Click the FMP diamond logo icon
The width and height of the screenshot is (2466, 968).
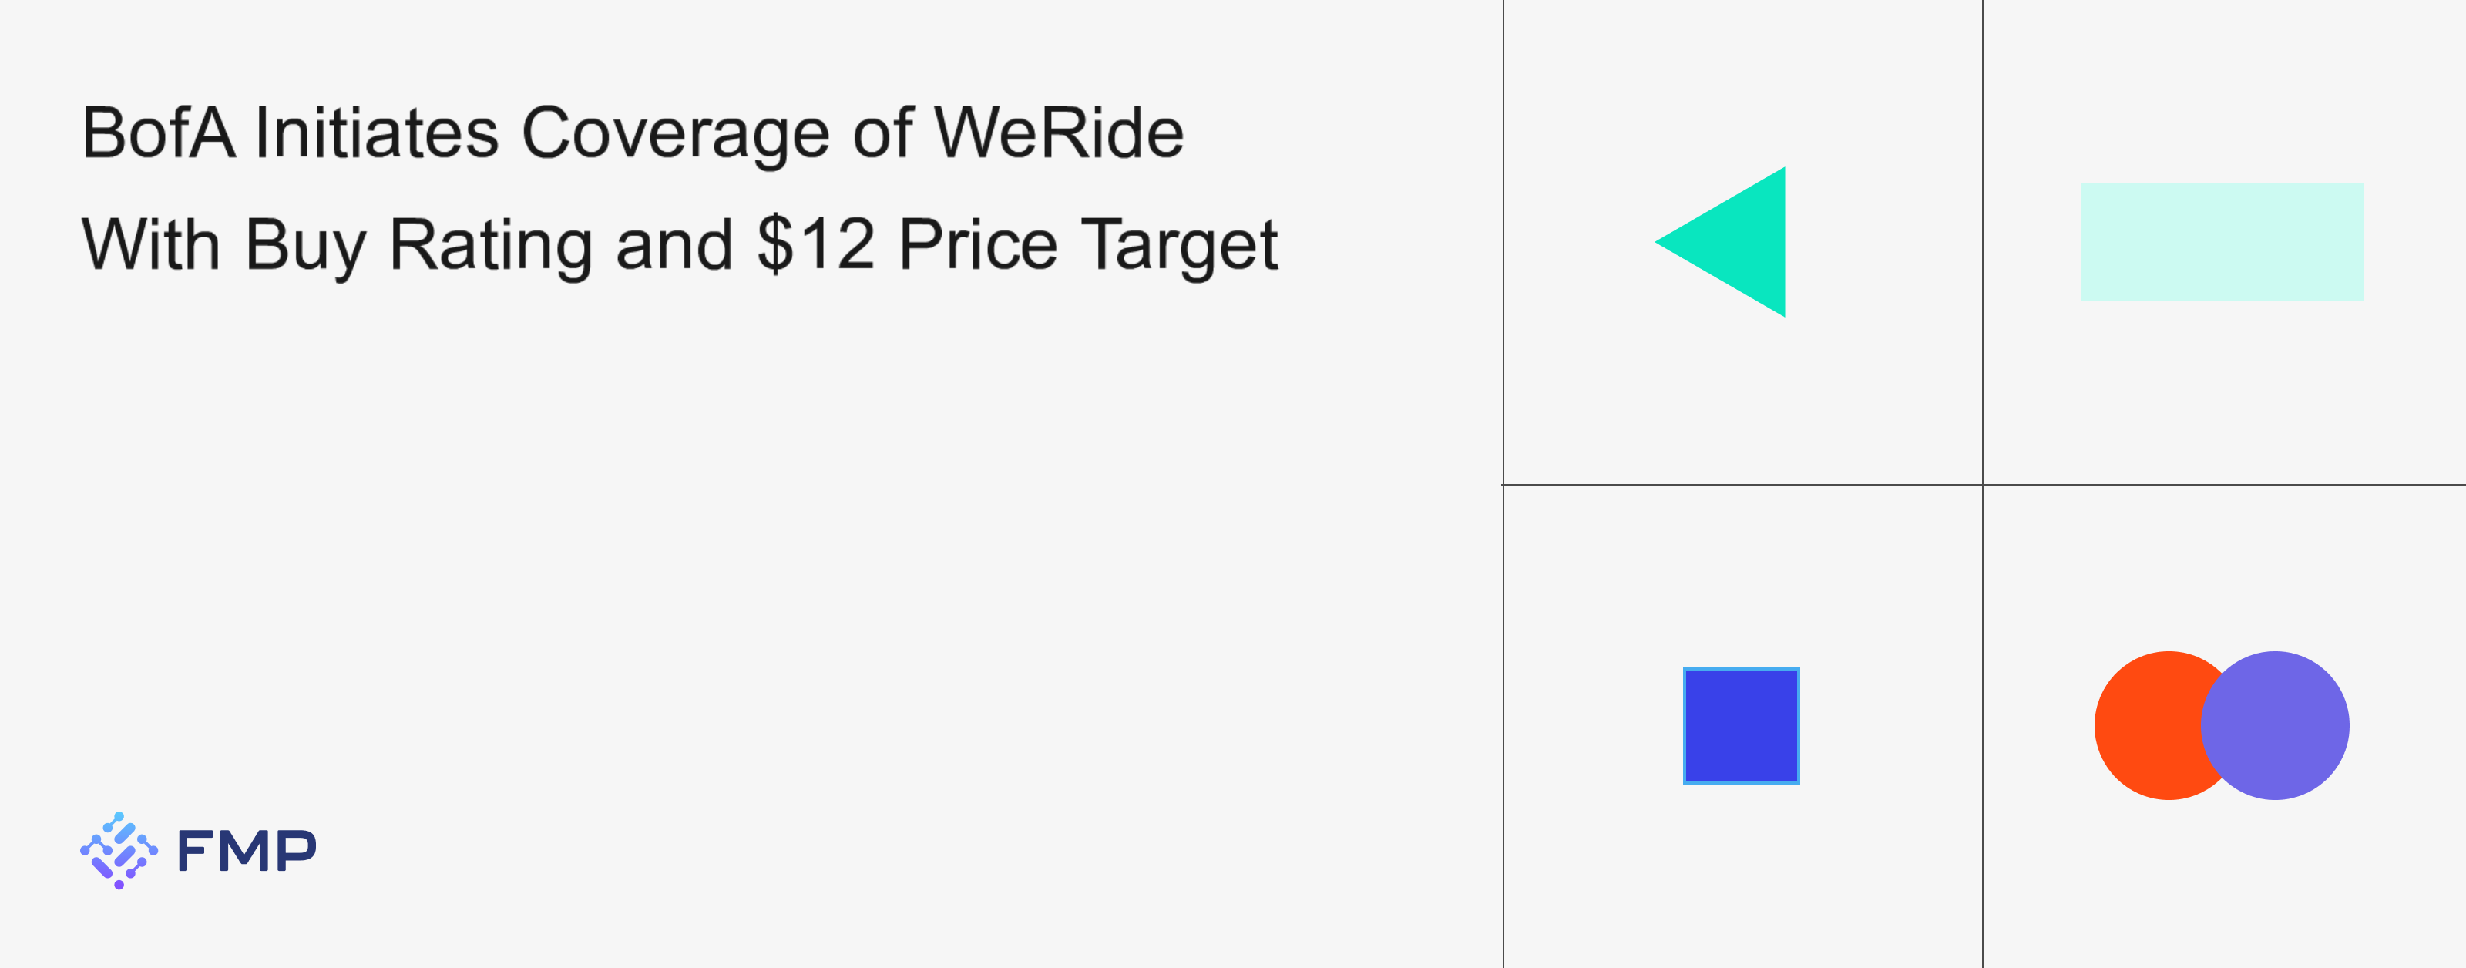(119, 850)
